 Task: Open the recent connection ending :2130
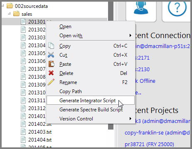[143, 69]
